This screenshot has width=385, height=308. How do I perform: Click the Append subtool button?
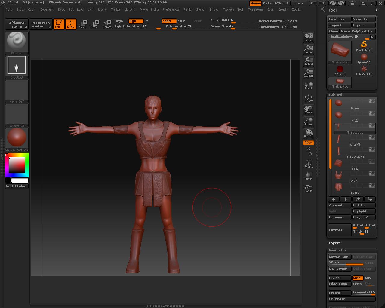coord(340,205)
